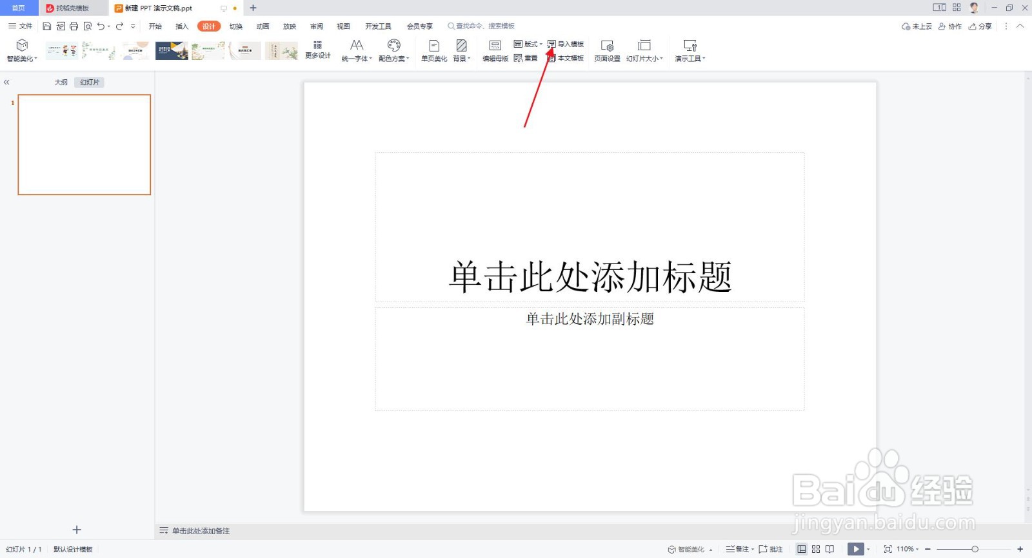Click 导入模板 button
Image resolution: width=1032 pixels, height=558 pixels.
[x=566, y=44]
